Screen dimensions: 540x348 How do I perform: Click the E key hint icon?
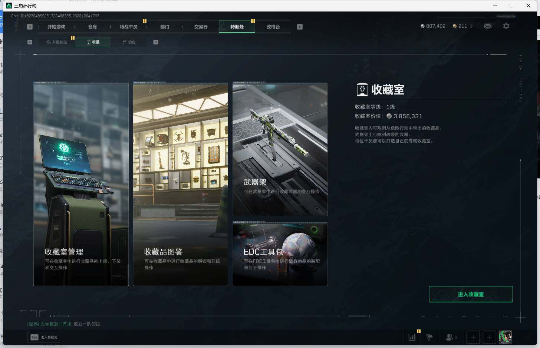coord(300,27)
